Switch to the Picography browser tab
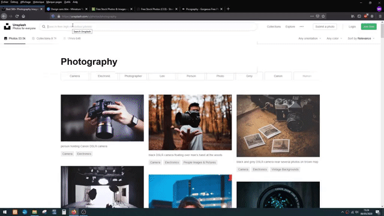The image size is (384, 216). 202,9
